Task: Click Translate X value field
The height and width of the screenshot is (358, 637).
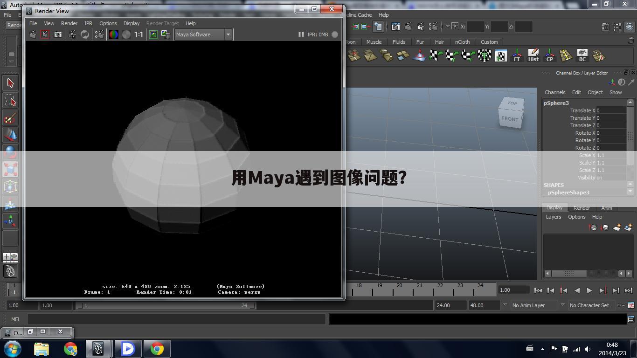Action: 611,110
